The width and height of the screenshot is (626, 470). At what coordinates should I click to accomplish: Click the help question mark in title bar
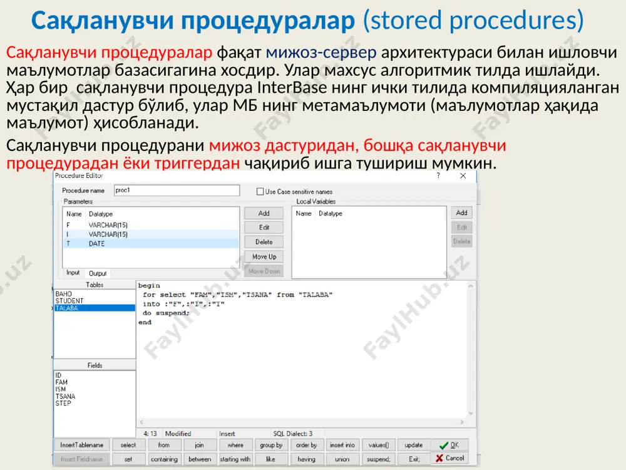[x=438, y=175]
